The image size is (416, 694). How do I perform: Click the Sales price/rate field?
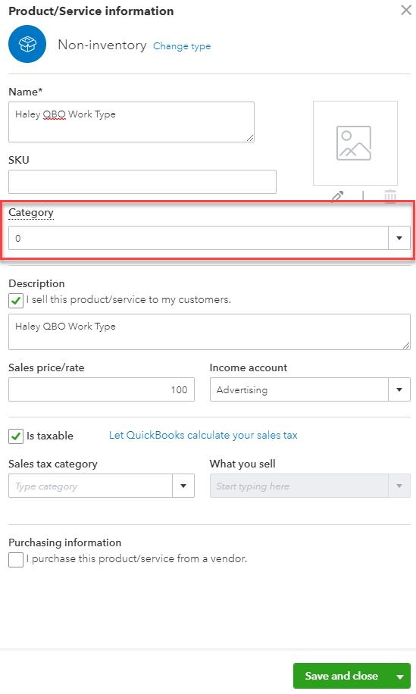pos(102,389)
